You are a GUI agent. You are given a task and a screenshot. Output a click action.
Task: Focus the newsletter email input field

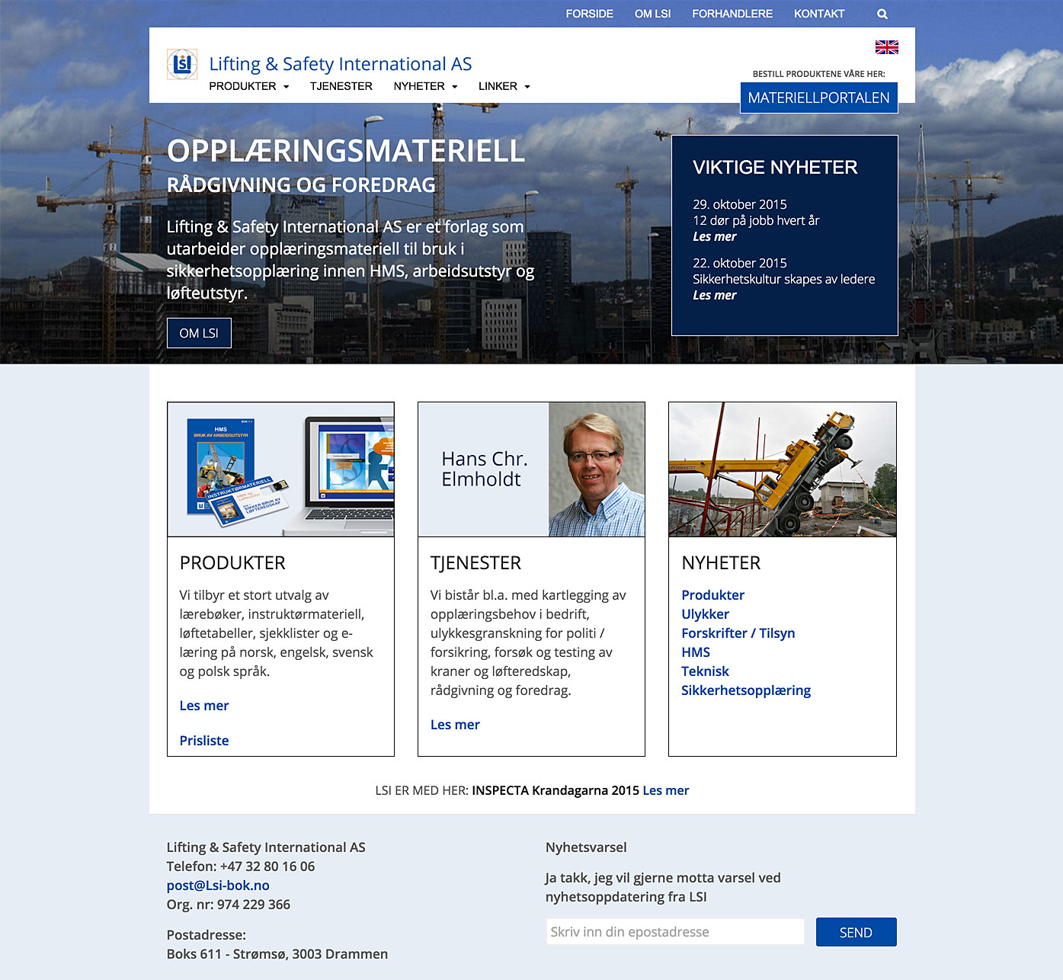point(675,932)
